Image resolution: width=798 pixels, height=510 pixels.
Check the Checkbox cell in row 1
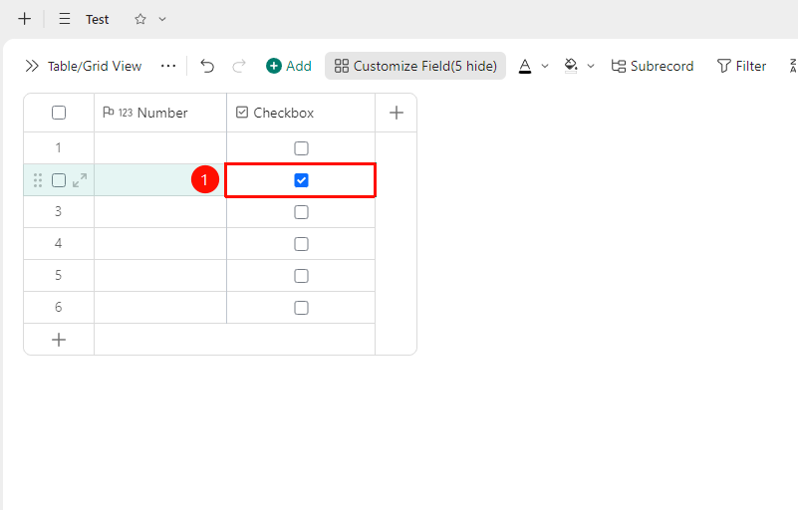coord(301,148)
